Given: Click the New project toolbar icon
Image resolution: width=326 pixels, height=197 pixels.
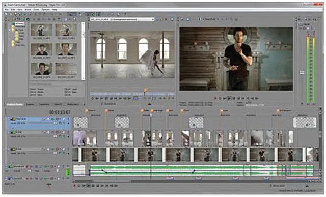Looking at the screenshot, I should coord(6,14).
